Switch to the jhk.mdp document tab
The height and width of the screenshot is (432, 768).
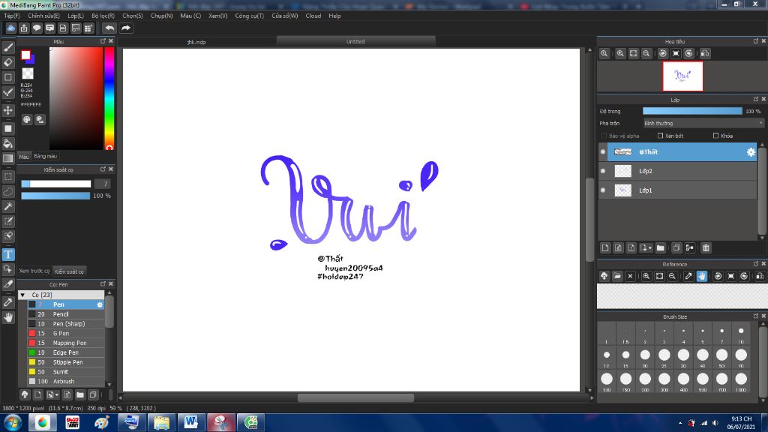click(x=196, y=42)
